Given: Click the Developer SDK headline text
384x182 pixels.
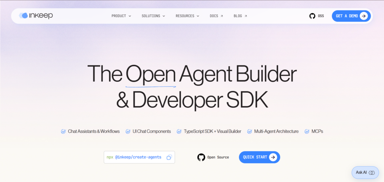Looking at the screenshot, I should point(200,101).
